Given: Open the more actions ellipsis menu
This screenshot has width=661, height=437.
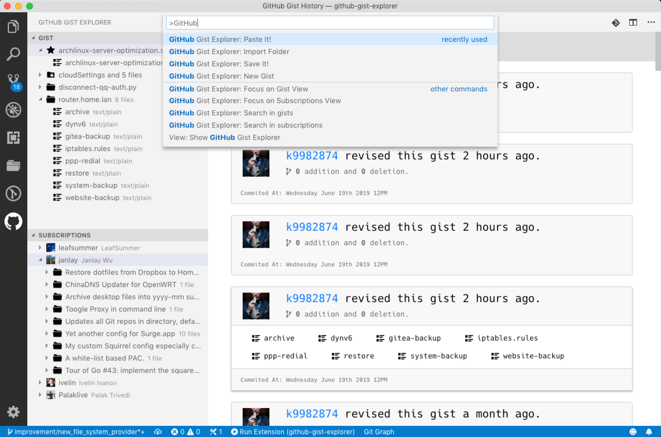Looking at the screenshot, I should (x=651, y=23).
